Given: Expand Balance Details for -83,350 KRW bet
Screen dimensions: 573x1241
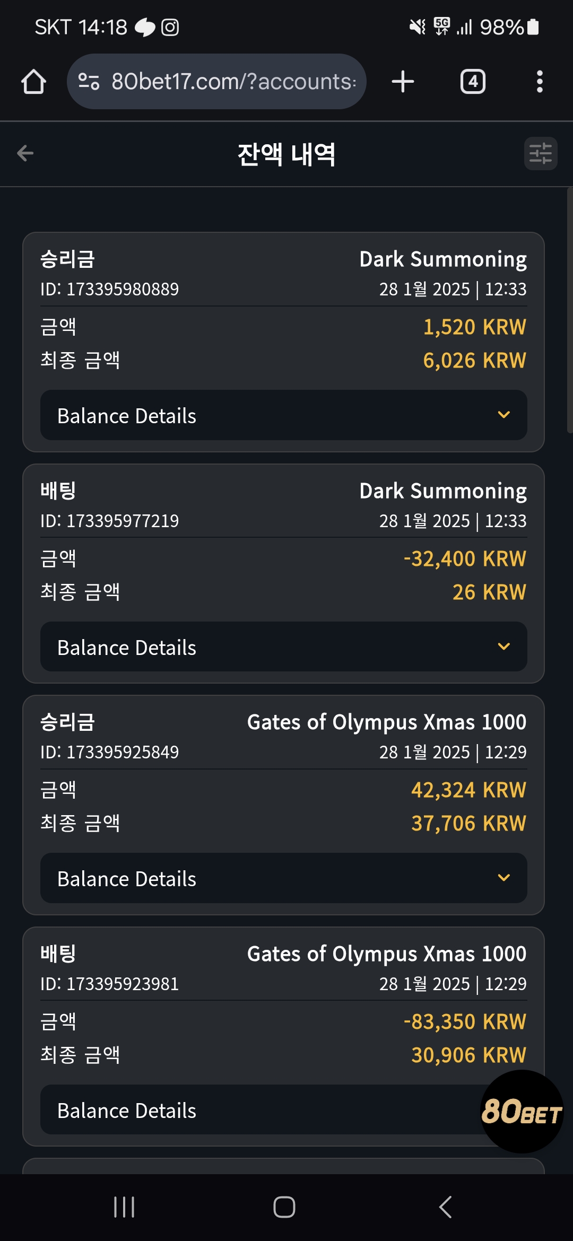Looking at the screenshot, I should point(260,1110).
